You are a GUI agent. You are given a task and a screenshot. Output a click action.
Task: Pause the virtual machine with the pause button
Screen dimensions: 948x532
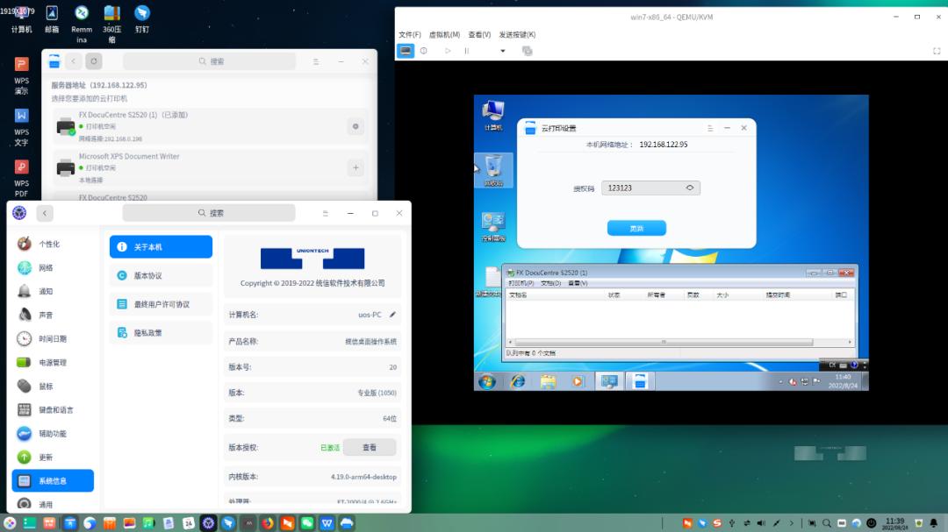[467, 51]
